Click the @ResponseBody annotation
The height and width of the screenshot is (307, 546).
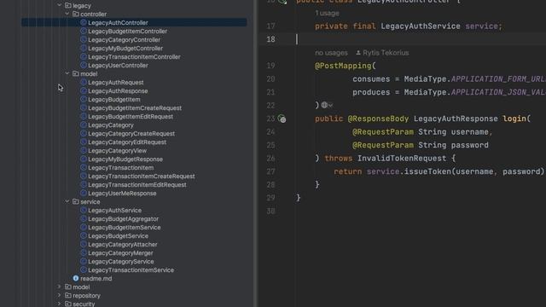tap(378, 119)
